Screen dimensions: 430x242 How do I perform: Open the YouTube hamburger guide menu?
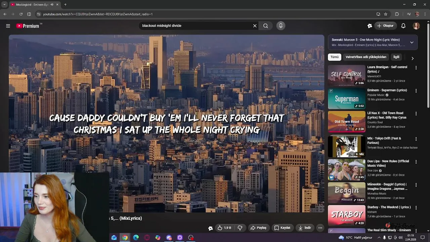pyautogui.click(x=8, y=26)
